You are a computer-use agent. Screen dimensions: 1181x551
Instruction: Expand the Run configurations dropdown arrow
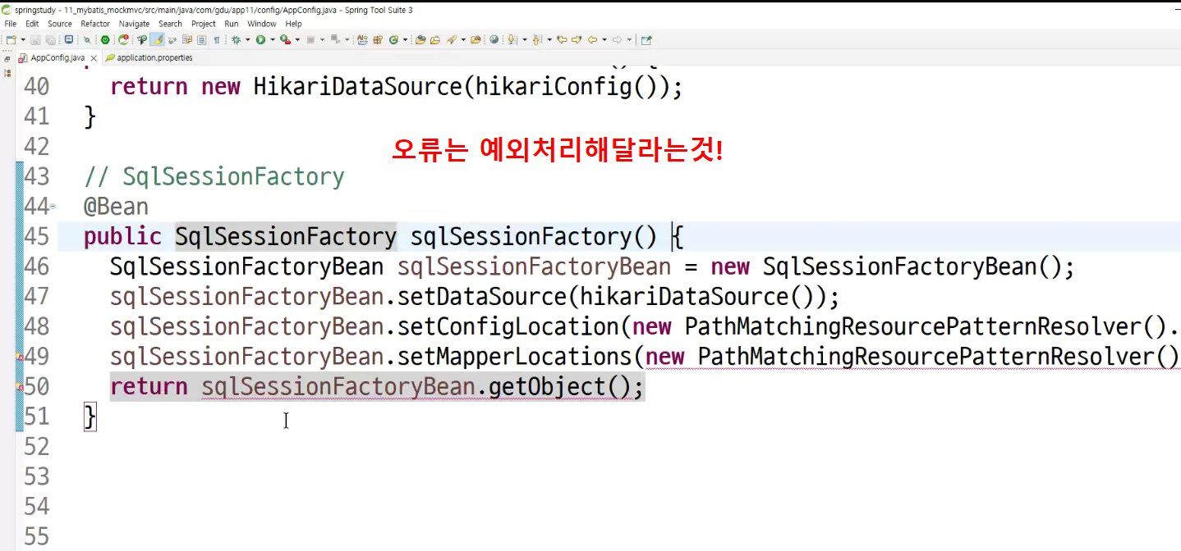point(273,39)
